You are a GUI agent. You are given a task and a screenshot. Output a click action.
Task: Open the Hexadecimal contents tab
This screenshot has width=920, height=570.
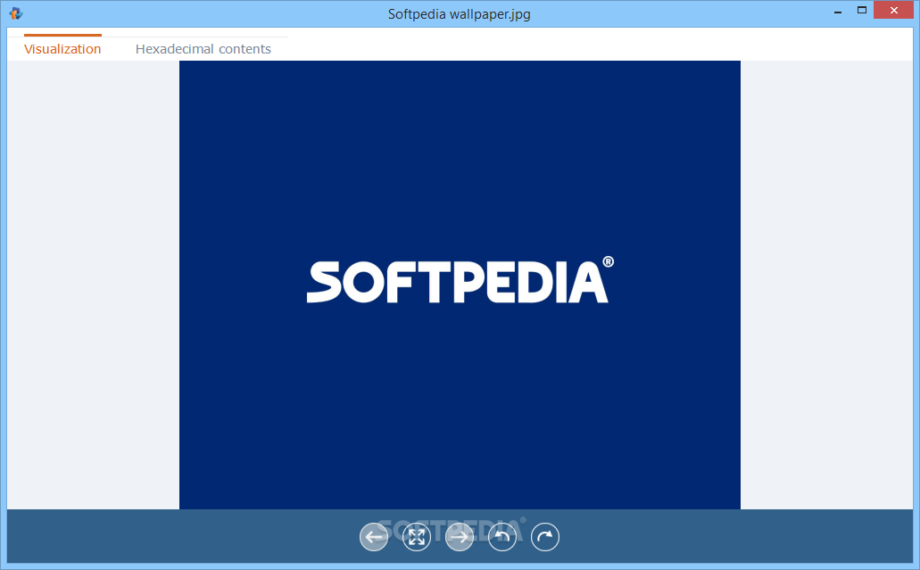[x=203, y=49]
